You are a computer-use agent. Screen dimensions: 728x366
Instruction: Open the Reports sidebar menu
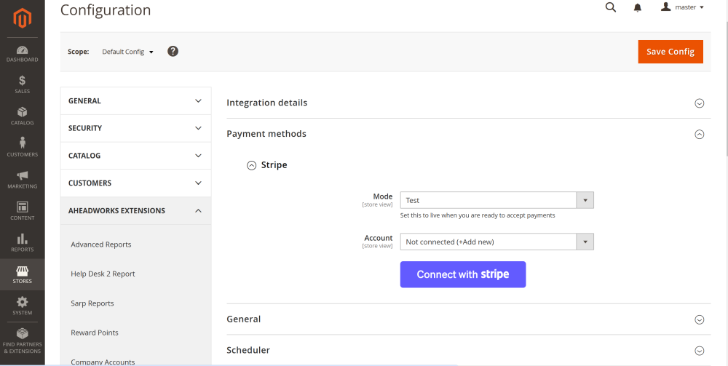click(23, 242)
